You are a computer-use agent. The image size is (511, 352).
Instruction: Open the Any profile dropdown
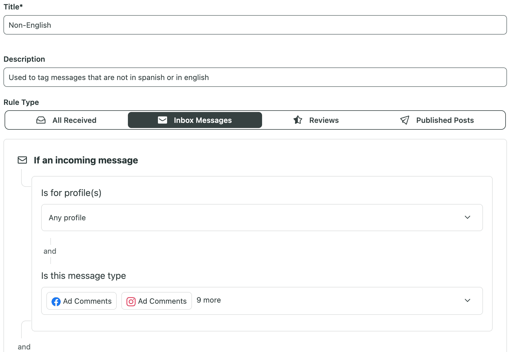click(x=261, y=217)
